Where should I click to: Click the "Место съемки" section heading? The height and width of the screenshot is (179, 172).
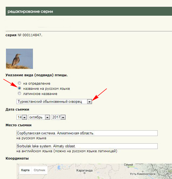tap(18, 125)
